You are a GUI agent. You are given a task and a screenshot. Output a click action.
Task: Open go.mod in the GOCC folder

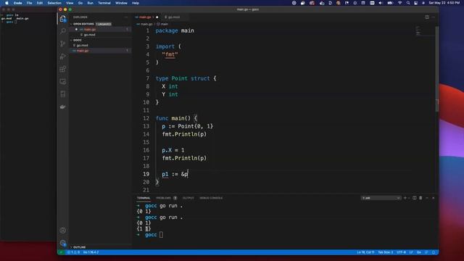tap(101, 45)
